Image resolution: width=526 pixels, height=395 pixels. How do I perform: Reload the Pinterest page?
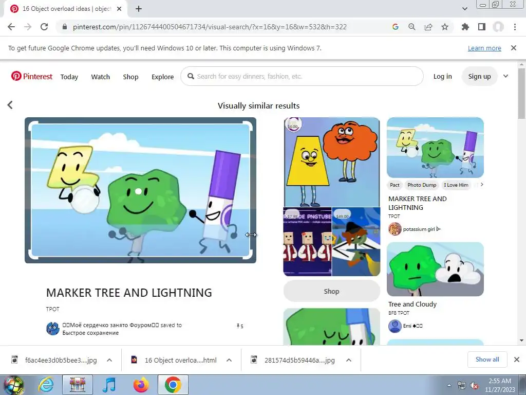pyautogui.click(x=44, y=27)
